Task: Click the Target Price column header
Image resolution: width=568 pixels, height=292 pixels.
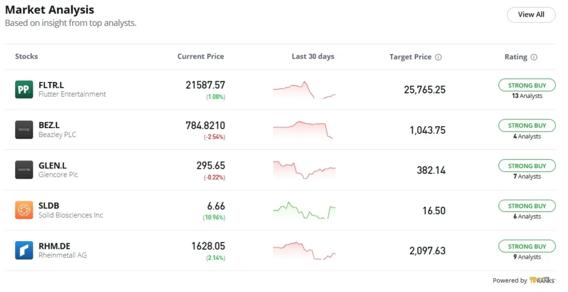Action: click(x=410, y=57)
